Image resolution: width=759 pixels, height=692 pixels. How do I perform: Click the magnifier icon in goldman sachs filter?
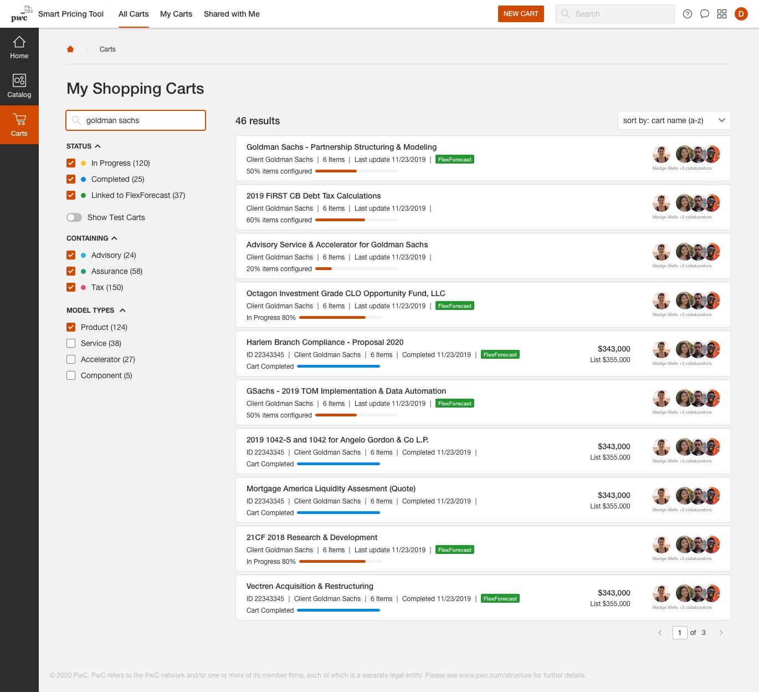click(x=76, y=120)
